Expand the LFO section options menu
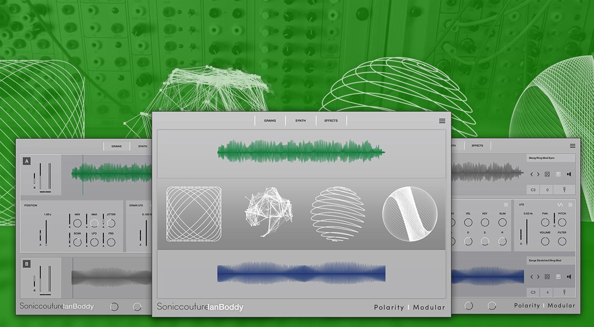 click(x=570, y=205)
